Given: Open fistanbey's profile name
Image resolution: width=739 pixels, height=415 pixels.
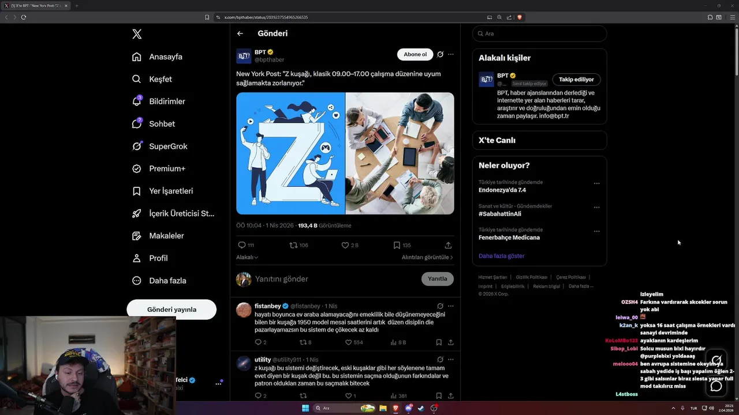Looking at the screenshot, I should point(268,306).
